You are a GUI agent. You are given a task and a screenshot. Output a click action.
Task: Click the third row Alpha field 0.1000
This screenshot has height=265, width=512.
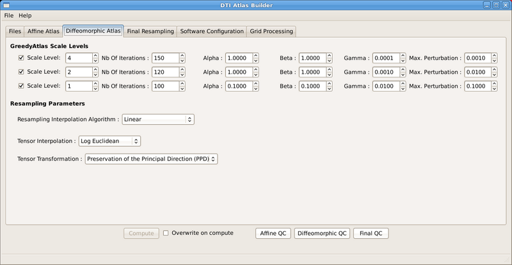click(239, 86)
